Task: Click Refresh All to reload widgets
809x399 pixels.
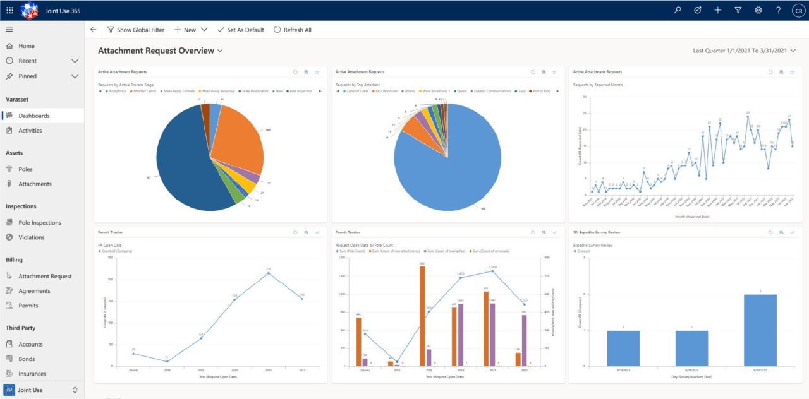Action: click(293, 29)
